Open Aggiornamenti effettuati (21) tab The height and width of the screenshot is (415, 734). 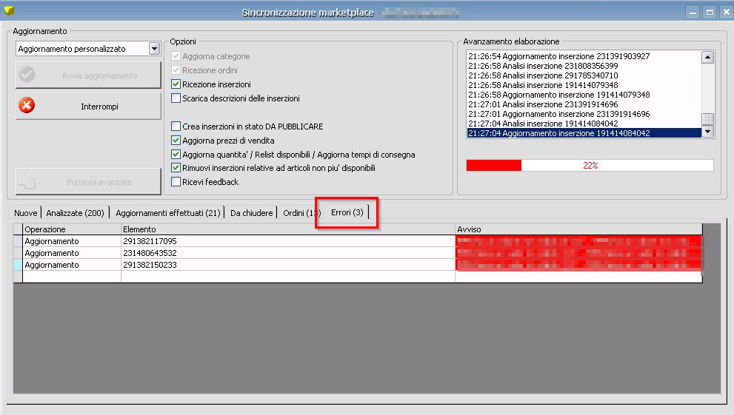pyautogui.click(x=167, y=213)
